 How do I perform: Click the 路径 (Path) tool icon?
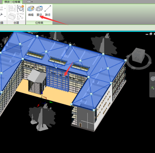[48, 9]
